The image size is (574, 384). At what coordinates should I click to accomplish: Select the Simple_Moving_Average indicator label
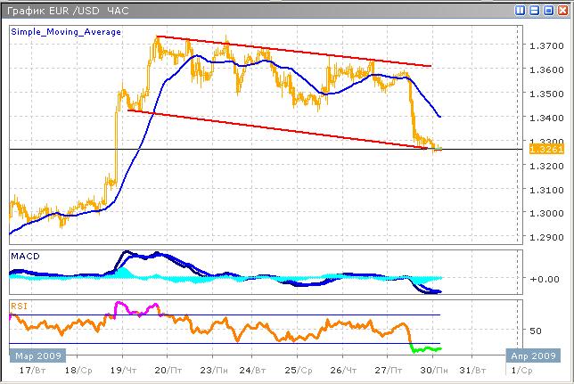pyautogui.click(x=66, y=31)
